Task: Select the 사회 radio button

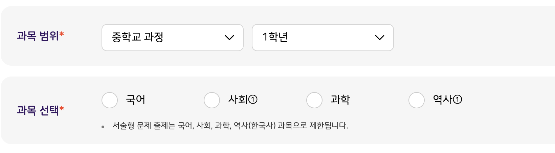Action: point(212,100)
